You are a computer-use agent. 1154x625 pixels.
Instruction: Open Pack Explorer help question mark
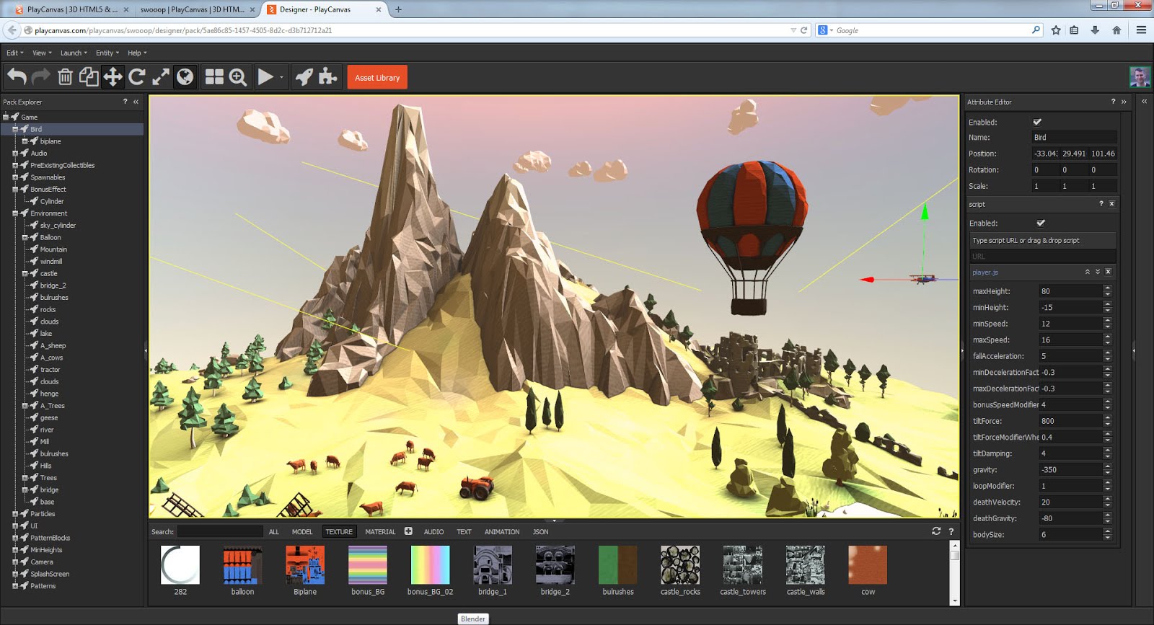tap(125, 102)
